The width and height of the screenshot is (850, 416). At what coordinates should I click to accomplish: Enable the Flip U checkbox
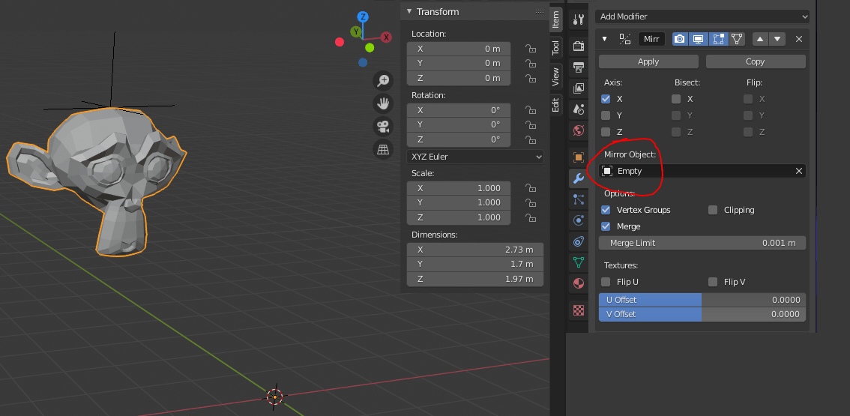coord(606,282)
